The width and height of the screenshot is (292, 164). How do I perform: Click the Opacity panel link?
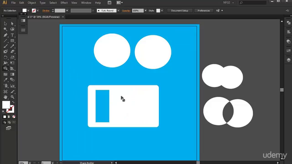pyautogui.click(x=126, y=10)
